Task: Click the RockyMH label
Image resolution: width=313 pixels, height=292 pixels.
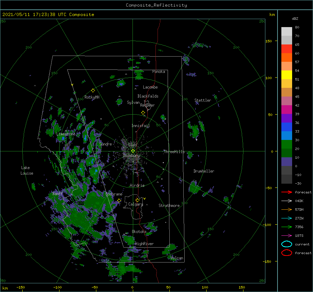Action: tap(92, 97)
